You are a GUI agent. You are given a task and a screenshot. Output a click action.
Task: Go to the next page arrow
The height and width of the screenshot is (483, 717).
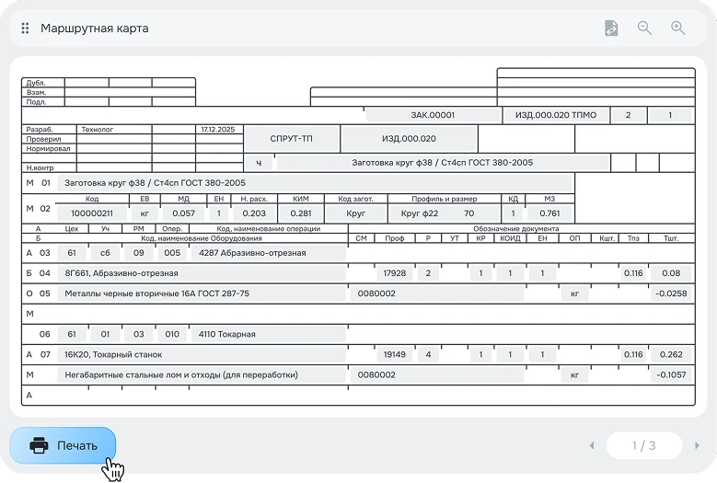coord(697,446)
